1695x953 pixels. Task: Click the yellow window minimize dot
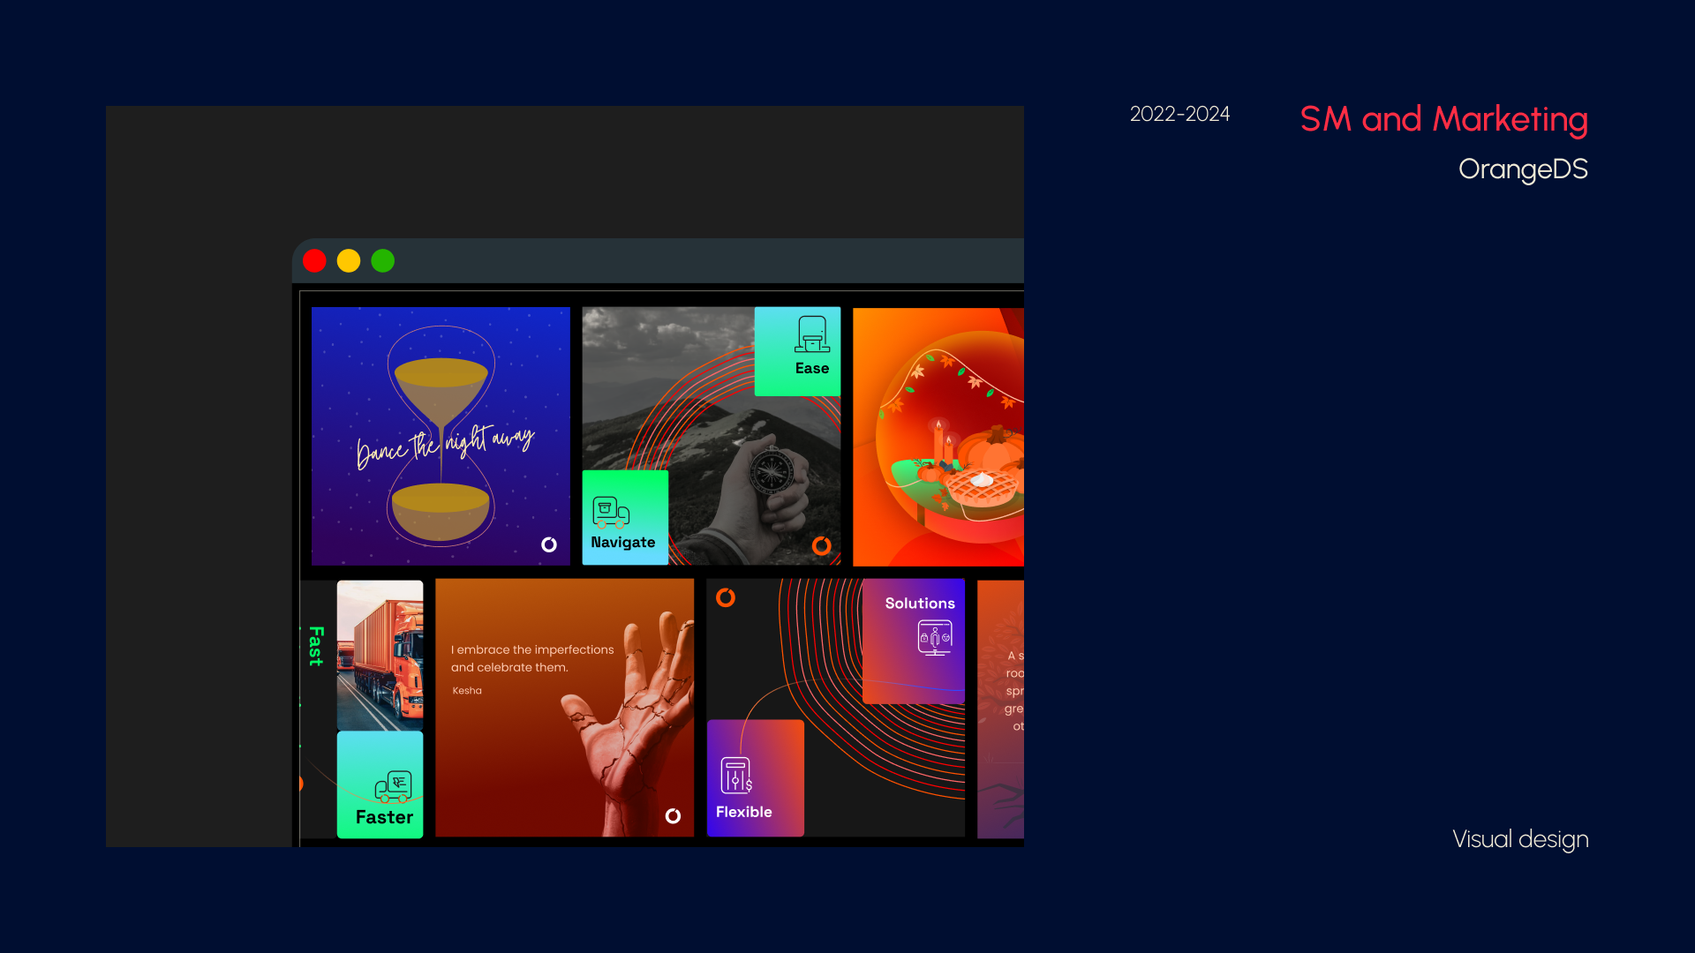(x=349, y=261)
